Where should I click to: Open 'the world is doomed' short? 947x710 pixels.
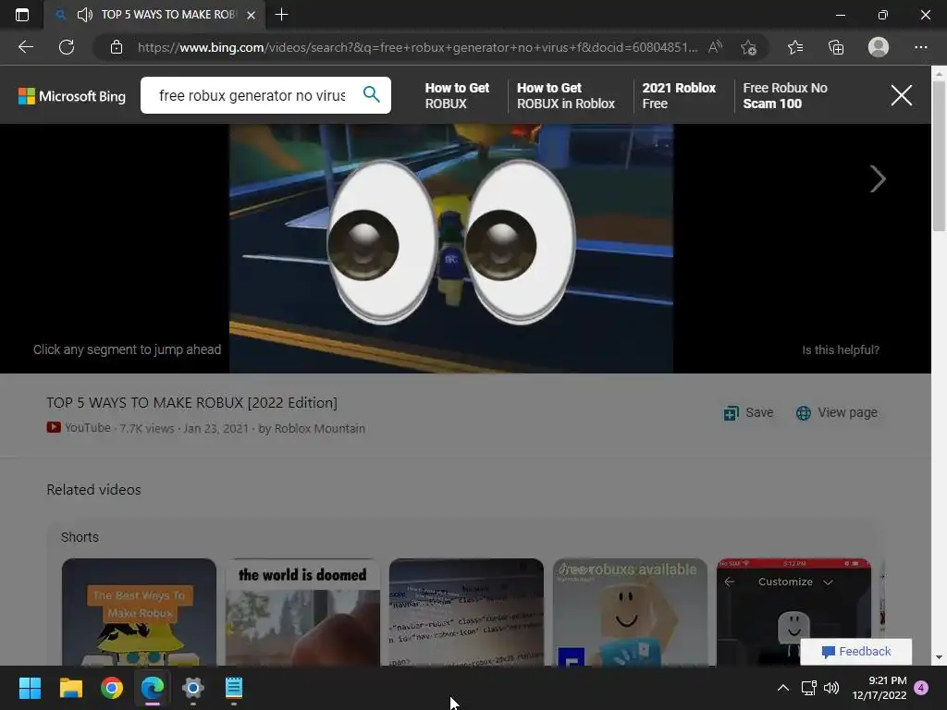[302, 612]
